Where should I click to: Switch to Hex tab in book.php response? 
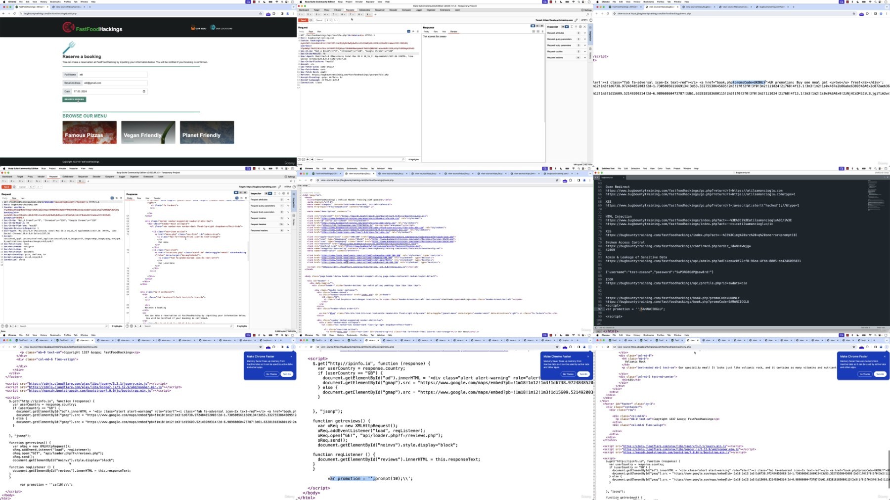[x=147, y=198]
